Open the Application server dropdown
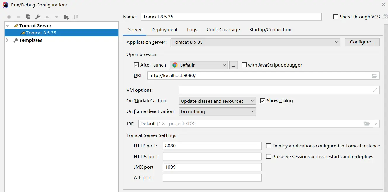 tap(255, 42)
